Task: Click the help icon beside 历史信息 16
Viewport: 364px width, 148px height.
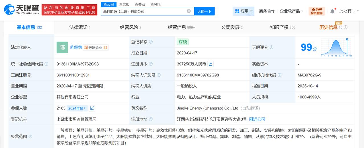Action: click(x=345, y=27)
